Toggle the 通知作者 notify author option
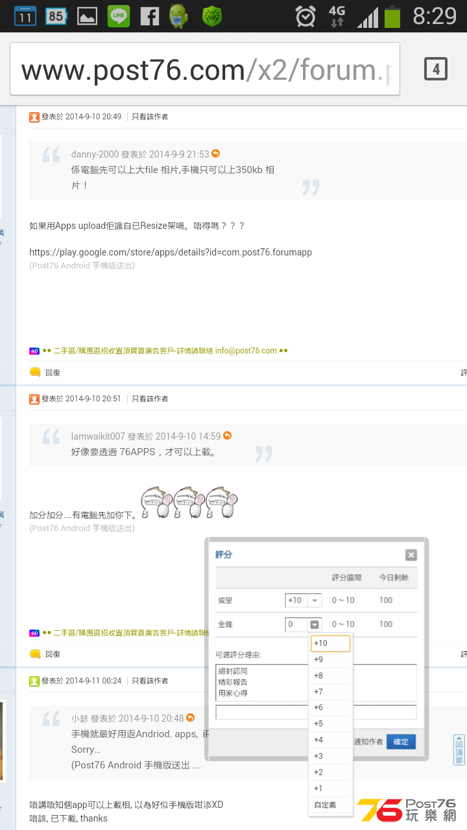 368,742
